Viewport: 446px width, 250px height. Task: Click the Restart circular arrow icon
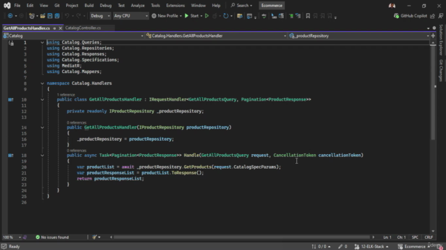226,16
